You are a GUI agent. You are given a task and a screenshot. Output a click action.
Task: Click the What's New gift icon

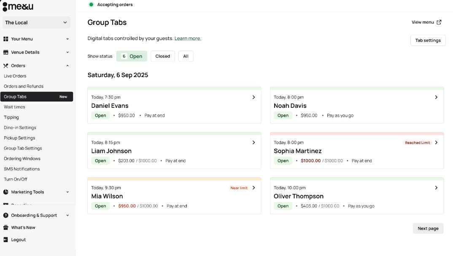[x=6, y=228]
